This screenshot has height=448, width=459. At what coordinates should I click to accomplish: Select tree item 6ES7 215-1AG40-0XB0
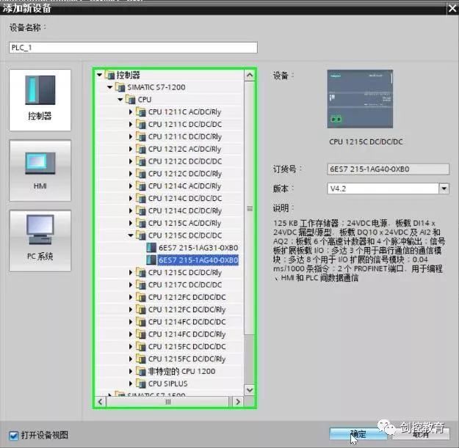pyautogui.click(x=198, y=260)
